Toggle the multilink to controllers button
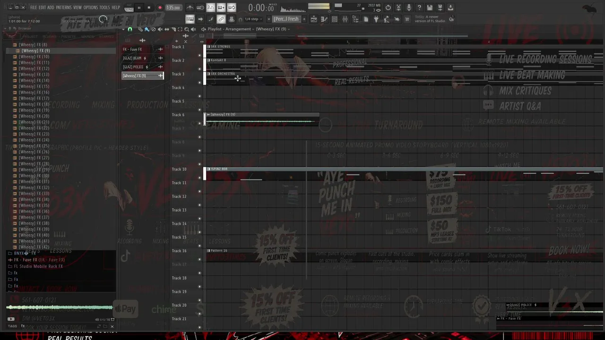This screenshot has height=340, width=605. (221, 19)
